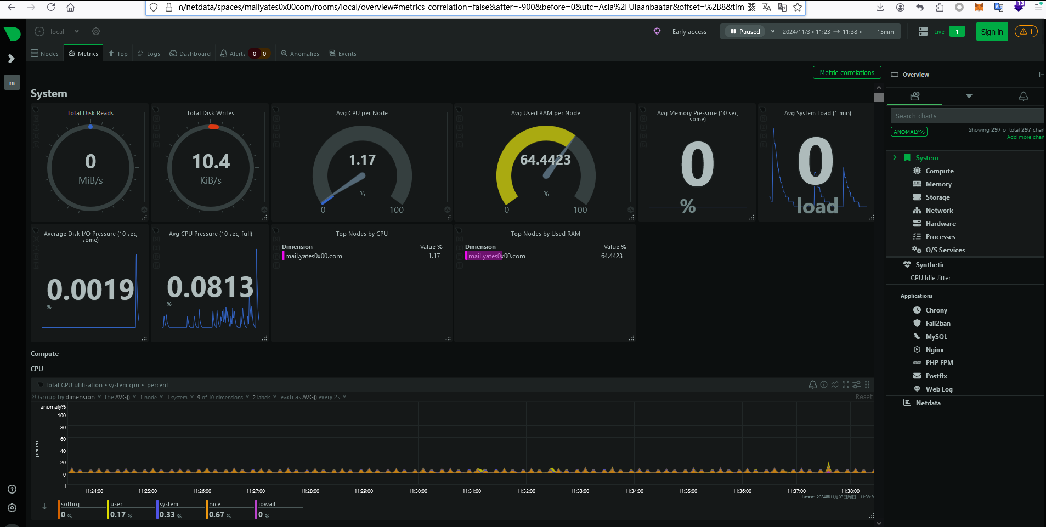Open room settings gear next to local
This screenshot has width=1046, height=527.
tap(96, 31)
